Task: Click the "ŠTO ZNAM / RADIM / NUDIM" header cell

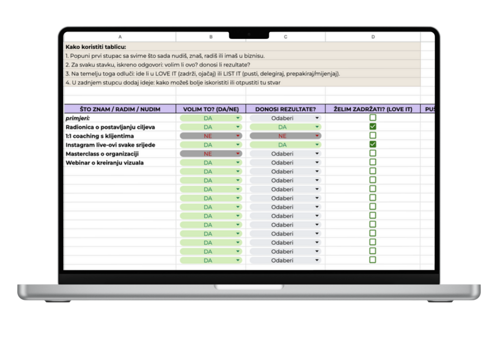Action: tap(120, 109)
